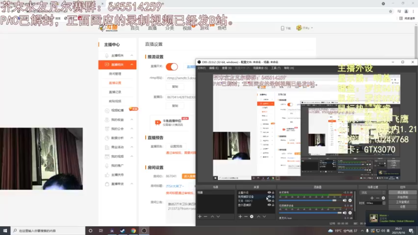Image resolution: width=418 pixels, height=235 pixels.
Task: Hide the 视频捕获设备 source eye icon
Action: pos(269,197)
